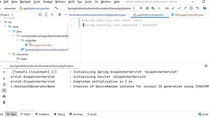
Task: Stop the running application square icon
Action: click(159, 8)
